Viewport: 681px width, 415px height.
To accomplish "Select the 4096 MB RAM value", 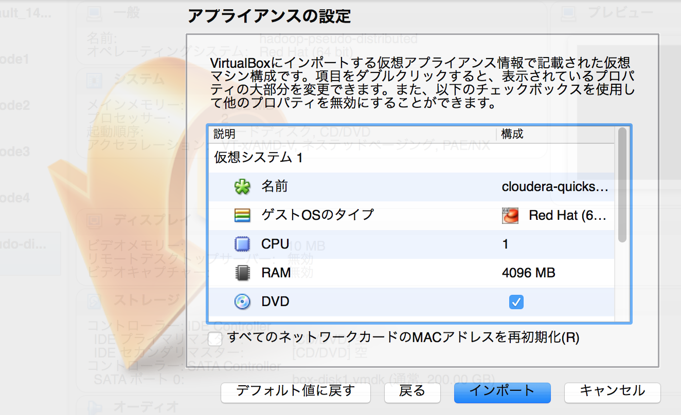I will pyautogui.click(x=529, y=273).
